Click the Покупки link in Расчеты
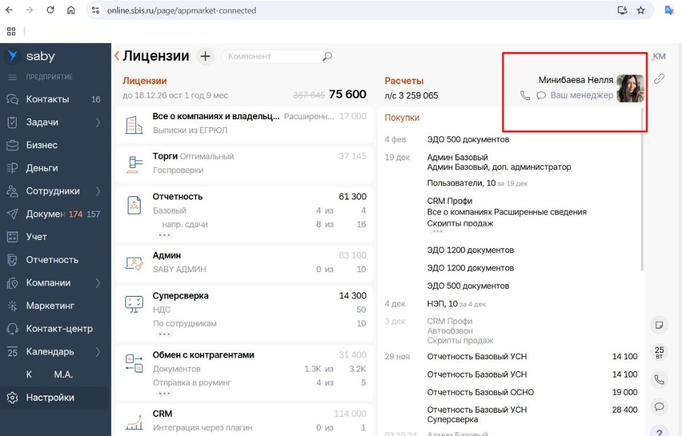The height and width of the screenshot is (436, 682). pyautogui.click(x=402, y=118)
